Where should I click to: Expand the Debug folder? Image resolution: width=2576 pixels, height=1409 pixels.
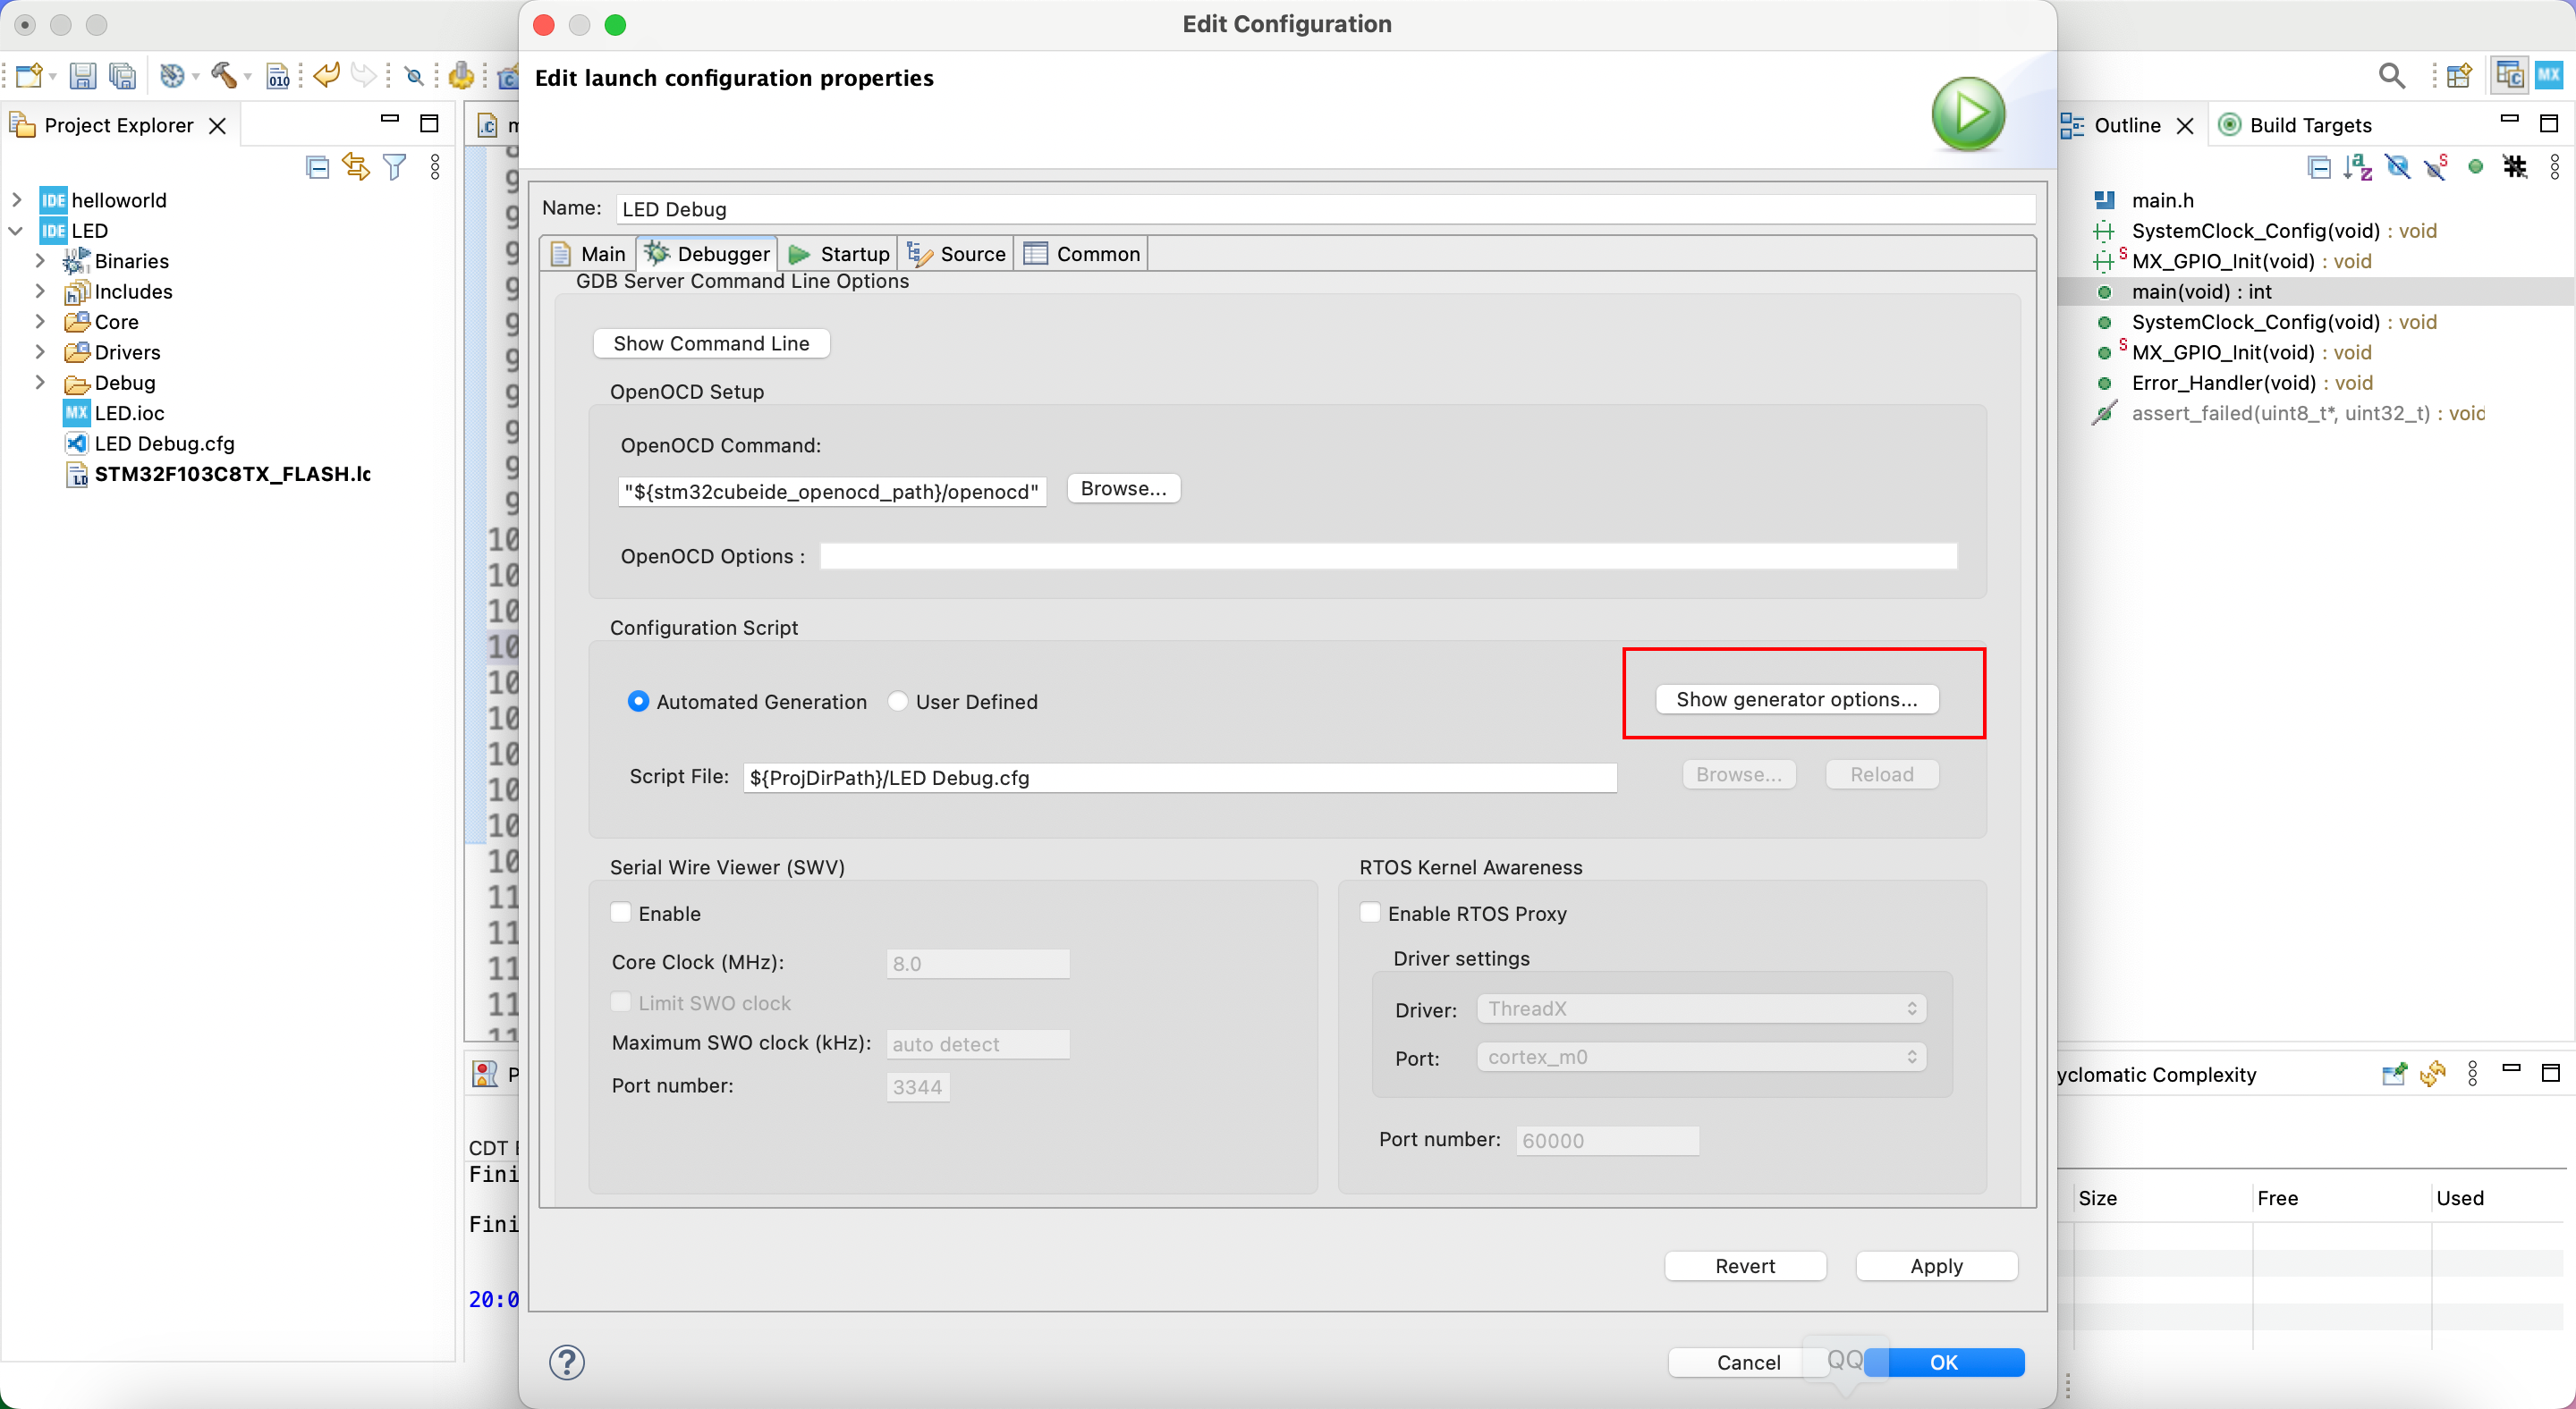click(40, 382)
